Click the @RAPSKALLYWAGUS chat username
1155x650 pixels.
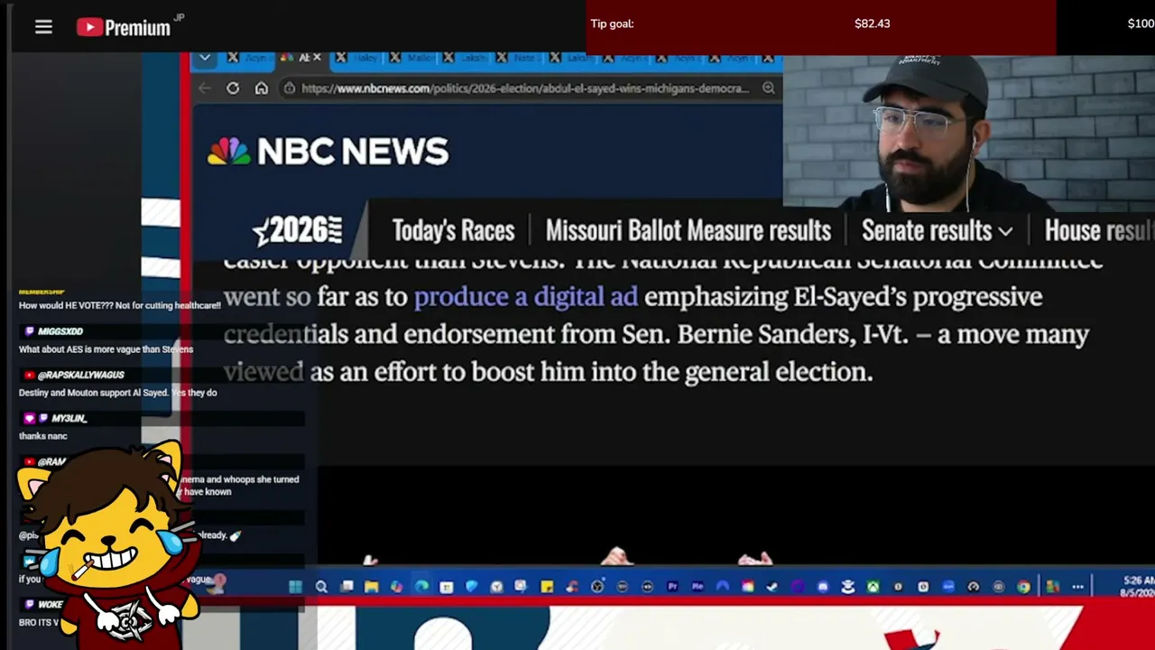coord(81,376)
